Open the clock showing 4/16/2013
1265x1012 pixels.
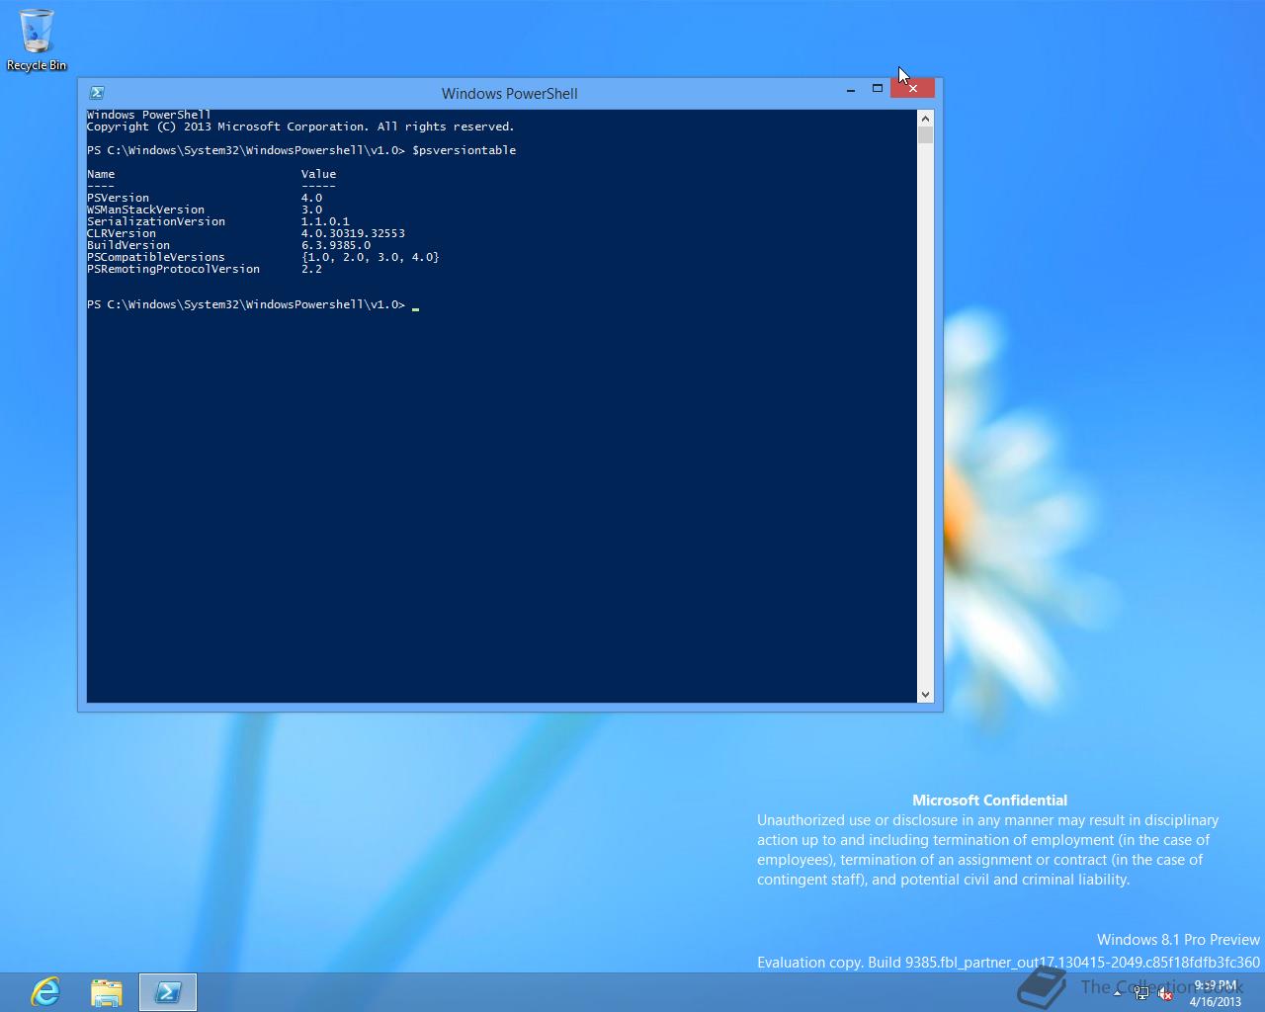click(1216, 993)
